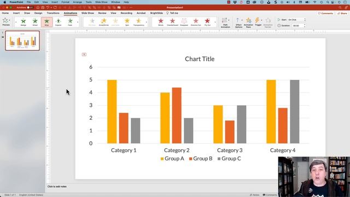Click the Group B legend entry

pyautogui.click(x=201, y=159)
